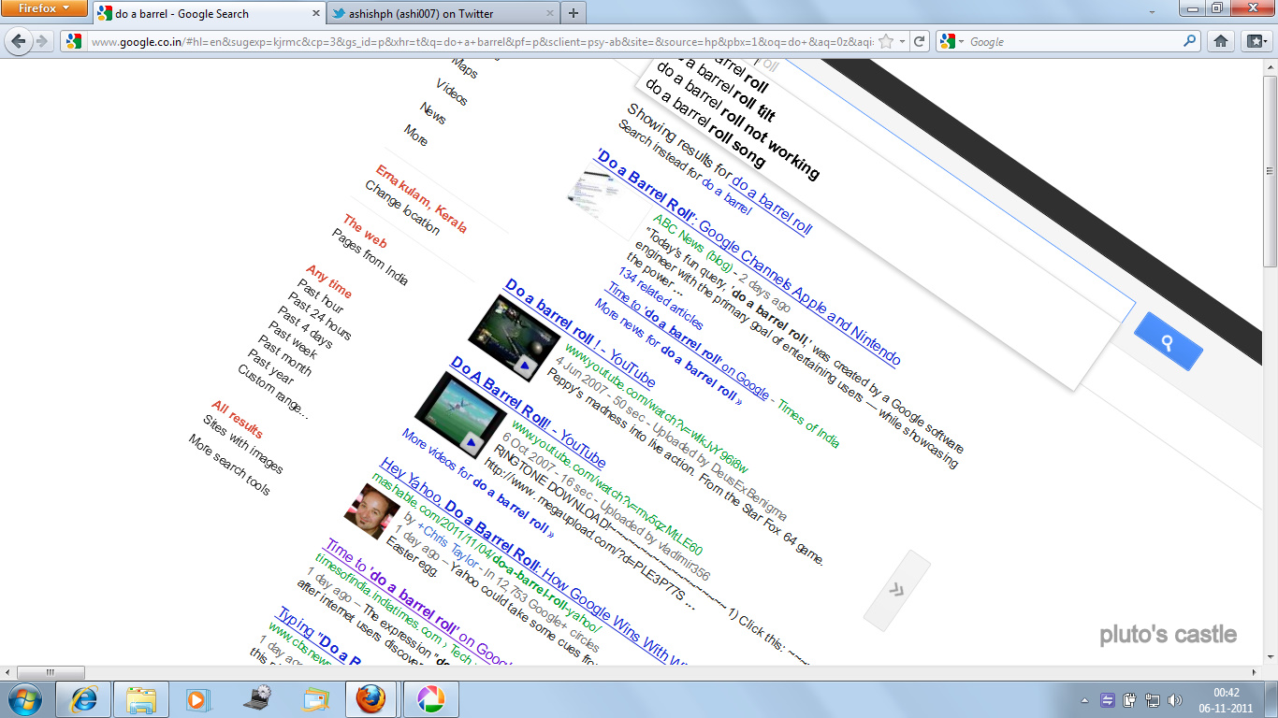
Task: Click the 'Change location' link
Action: (402, 207)
